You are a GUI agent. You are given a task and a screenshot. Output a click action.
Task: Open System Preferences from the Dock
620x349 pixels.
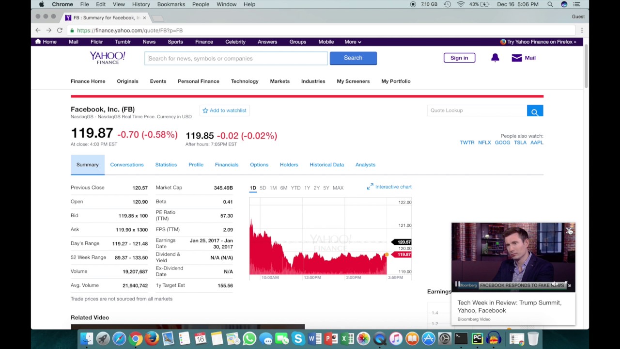444,338
